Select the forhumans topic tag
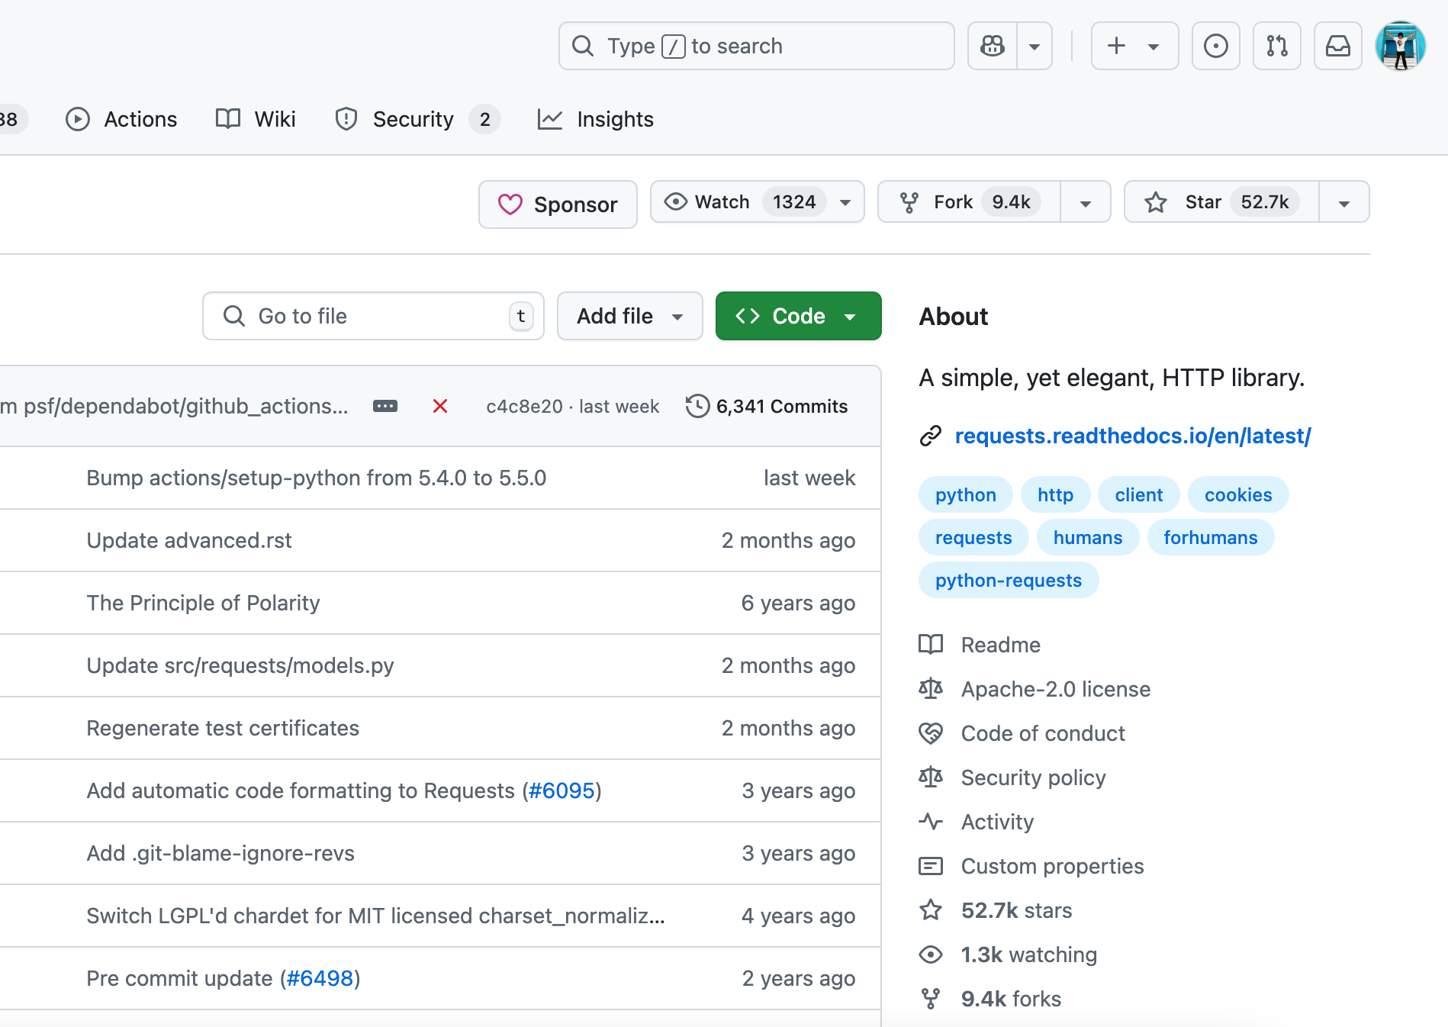 tap(1211, 537)
